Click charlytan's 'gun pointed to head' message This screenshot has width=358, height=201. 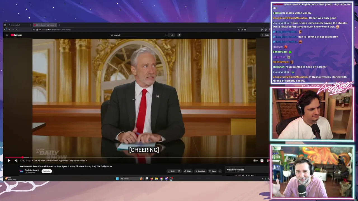pos(300,67)
